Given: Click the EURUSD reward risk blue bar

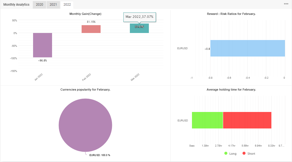Looking at the screenshot, I should coord(248,48).
